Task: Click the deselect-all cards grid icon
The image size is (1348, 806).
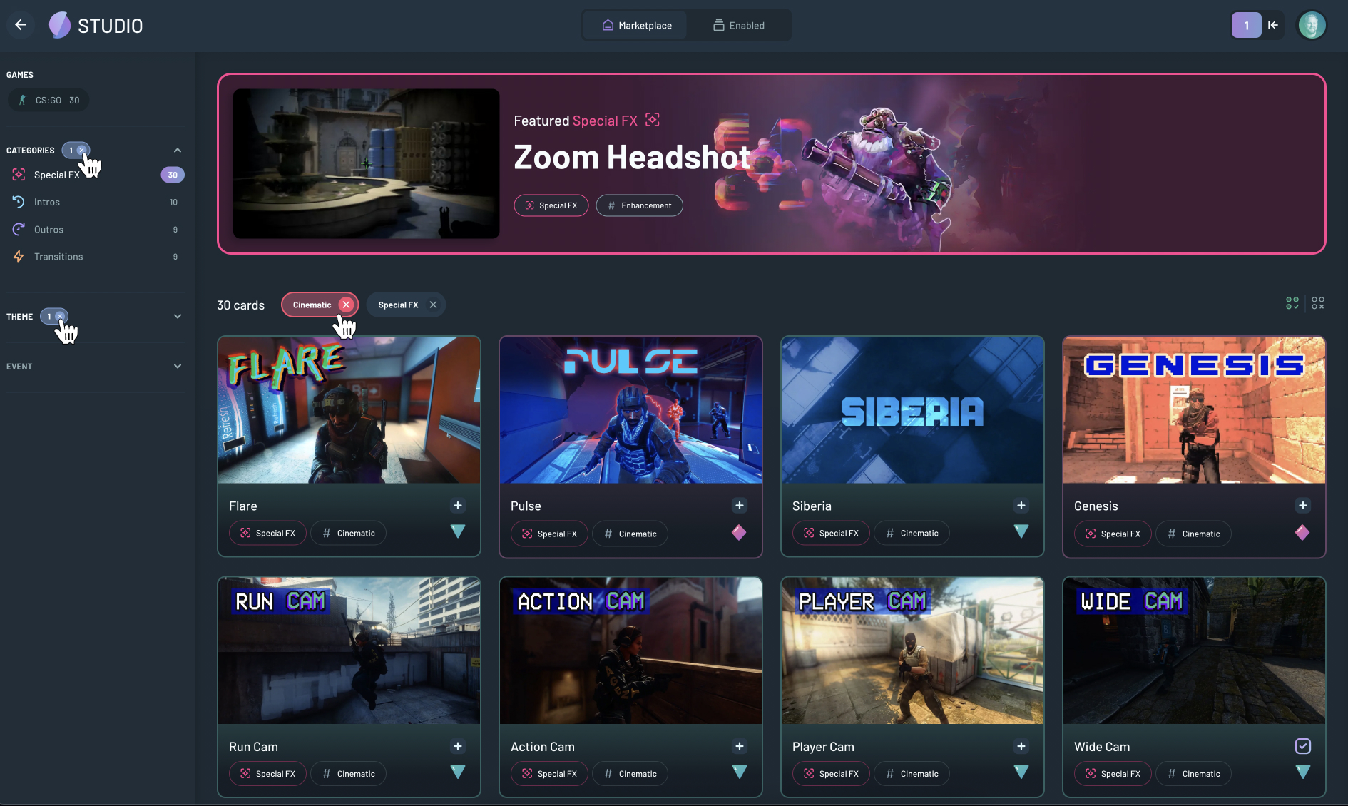Action: (x=1318, y=304)
